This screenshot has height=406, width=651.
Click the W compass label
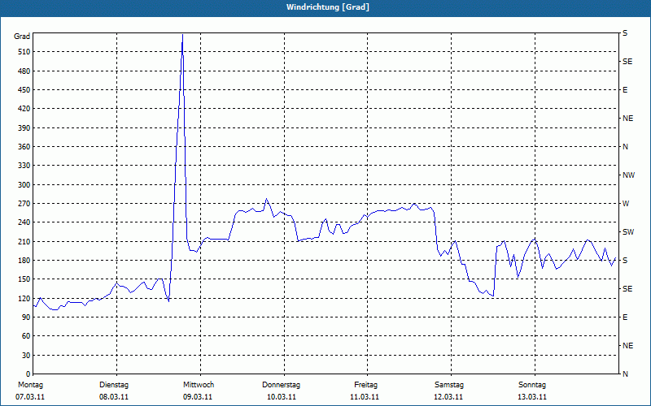[626, 204]
